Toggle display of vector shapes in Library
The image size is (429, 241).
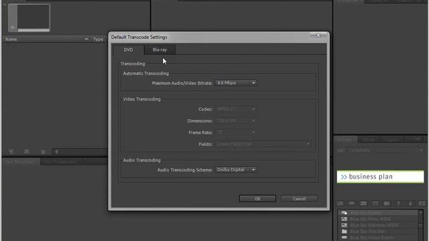[410, 204]
